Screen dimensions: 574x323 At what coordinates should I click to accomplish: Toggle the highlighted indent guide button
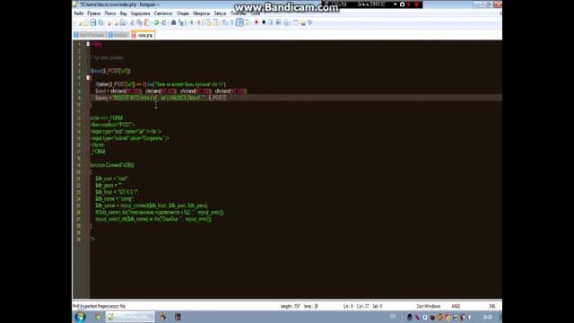pyautogui.click(x=239, y=22)
